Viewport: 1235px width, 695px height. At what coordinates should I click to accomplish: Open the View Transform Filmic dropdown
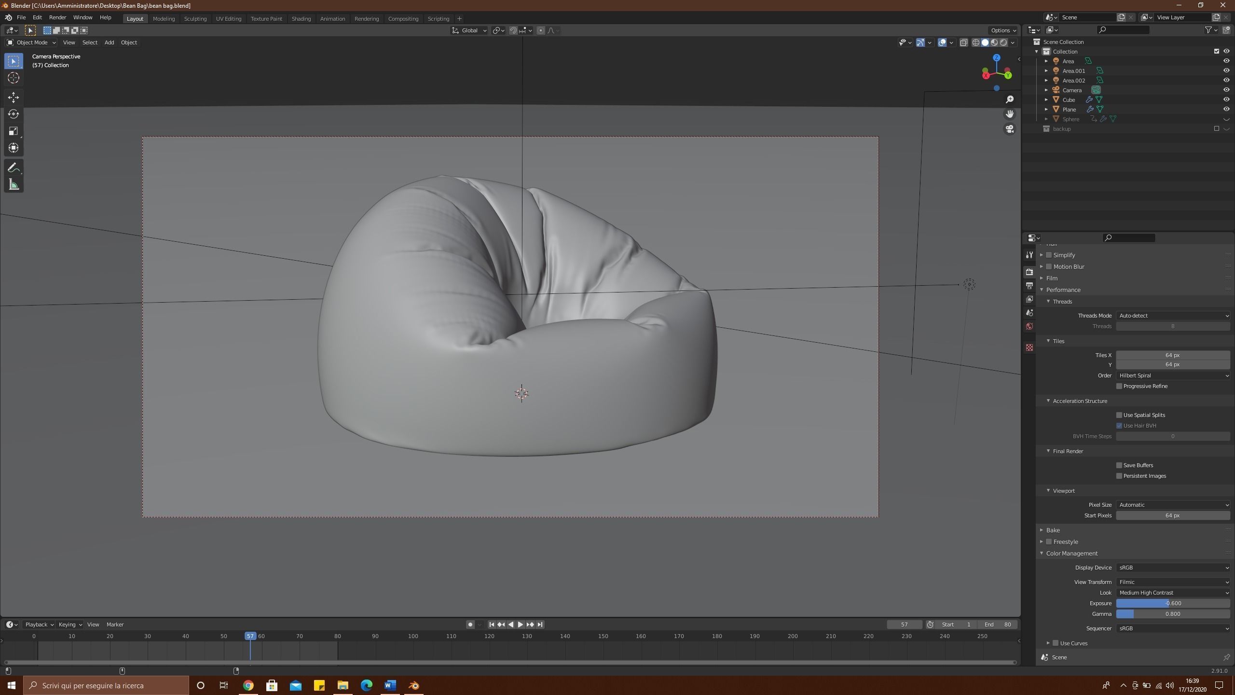coord(1173,582)
